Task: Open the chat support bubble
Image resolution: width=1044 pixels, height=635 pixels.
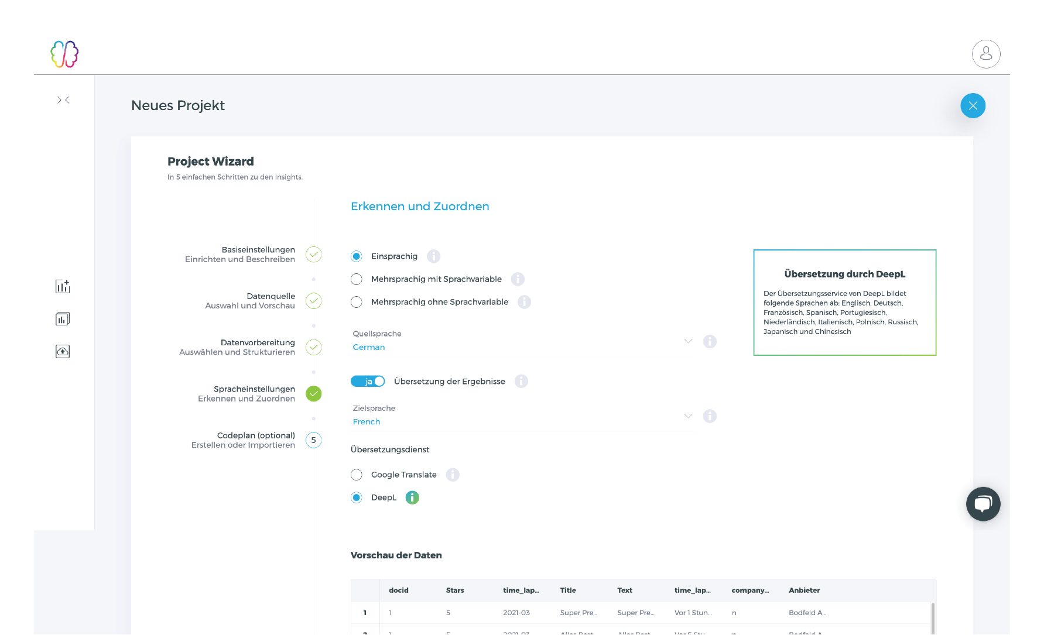Action: [983, 504]
